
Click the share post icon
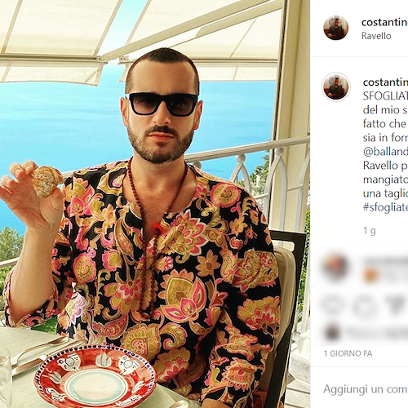pos(396,306)
